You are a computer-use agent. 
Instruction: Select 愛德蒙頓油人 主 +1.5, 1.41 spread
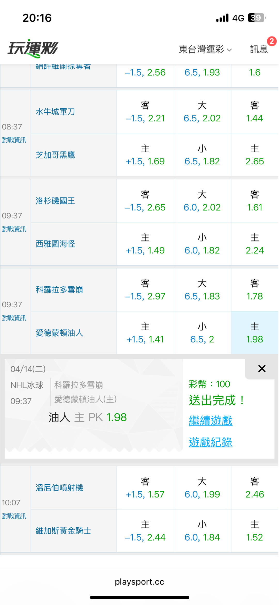[x=145, y=333]
